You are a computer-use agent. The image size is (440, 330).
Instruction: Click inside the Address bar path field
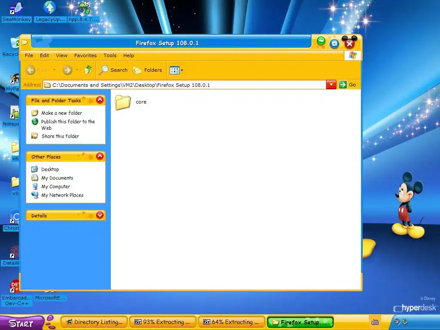coord(184,85)
